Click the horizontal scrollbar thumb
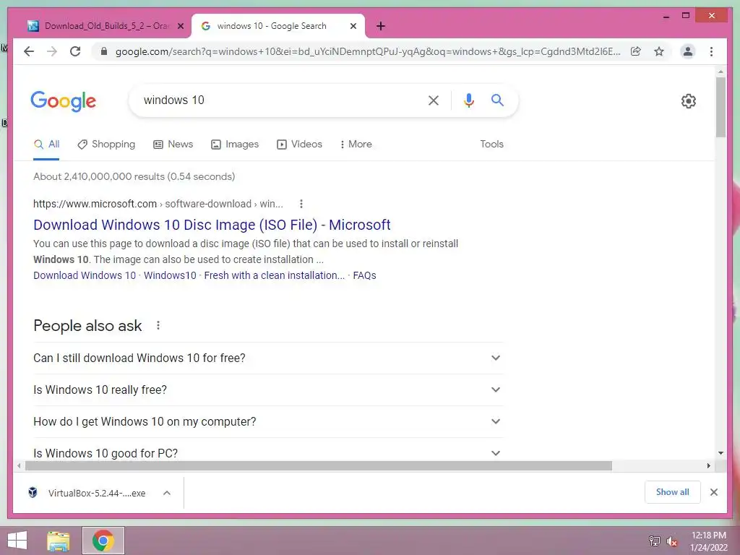Image resolution: width=740 pixels, height=555 pixels. 319,466
